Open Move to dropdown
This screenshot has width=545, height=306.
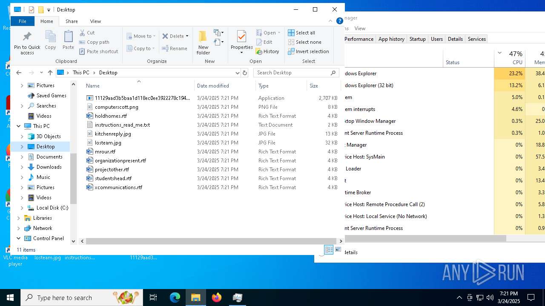(141, 36)
